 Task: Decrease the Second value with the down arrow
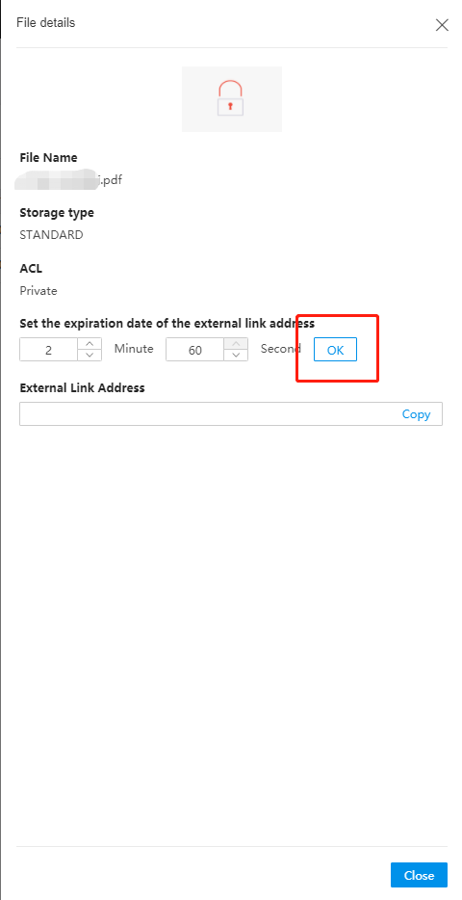(236, 355)
